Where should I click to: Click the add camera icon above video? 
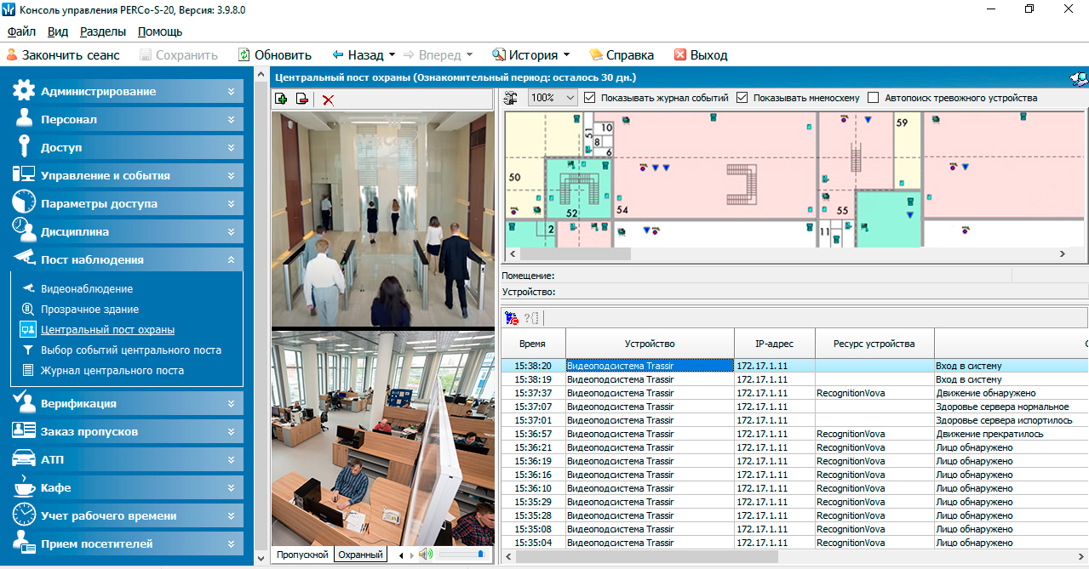[282, 100]
